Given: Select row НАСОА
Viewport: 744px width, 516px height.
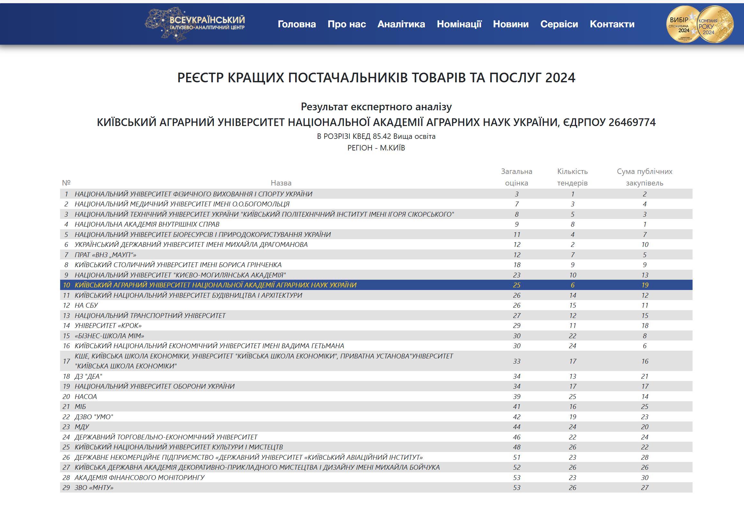Looking at the screenshot, I should 376,397.
